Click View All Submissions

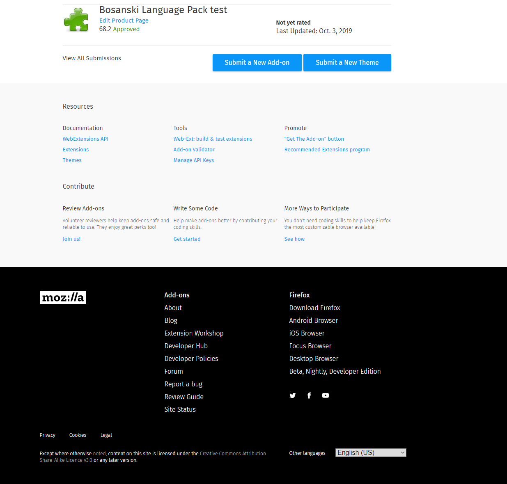92,58
